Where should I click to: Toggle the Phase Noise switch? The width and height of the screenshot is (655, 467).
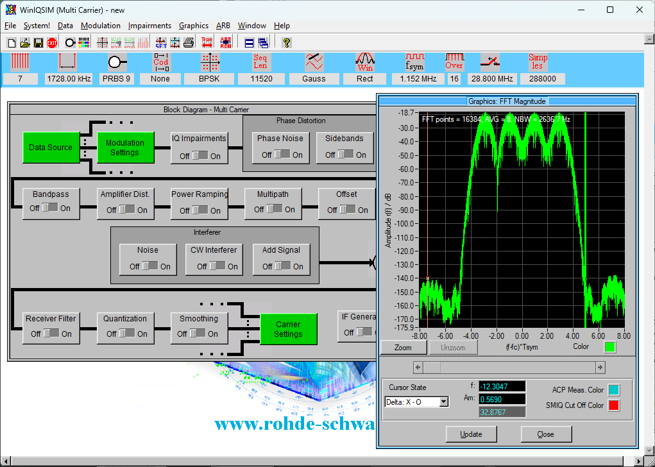[282, 154]
